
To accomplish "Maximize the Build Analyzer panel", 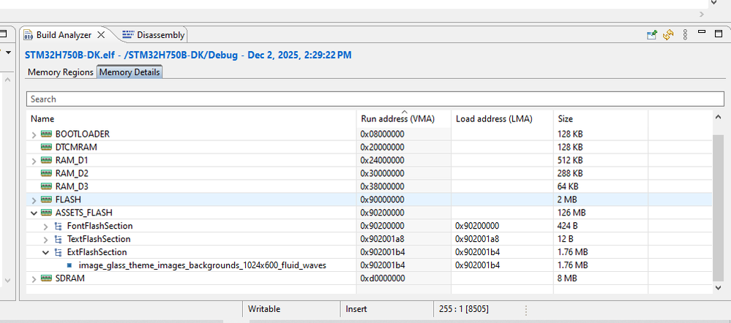I will pos(718,34).
